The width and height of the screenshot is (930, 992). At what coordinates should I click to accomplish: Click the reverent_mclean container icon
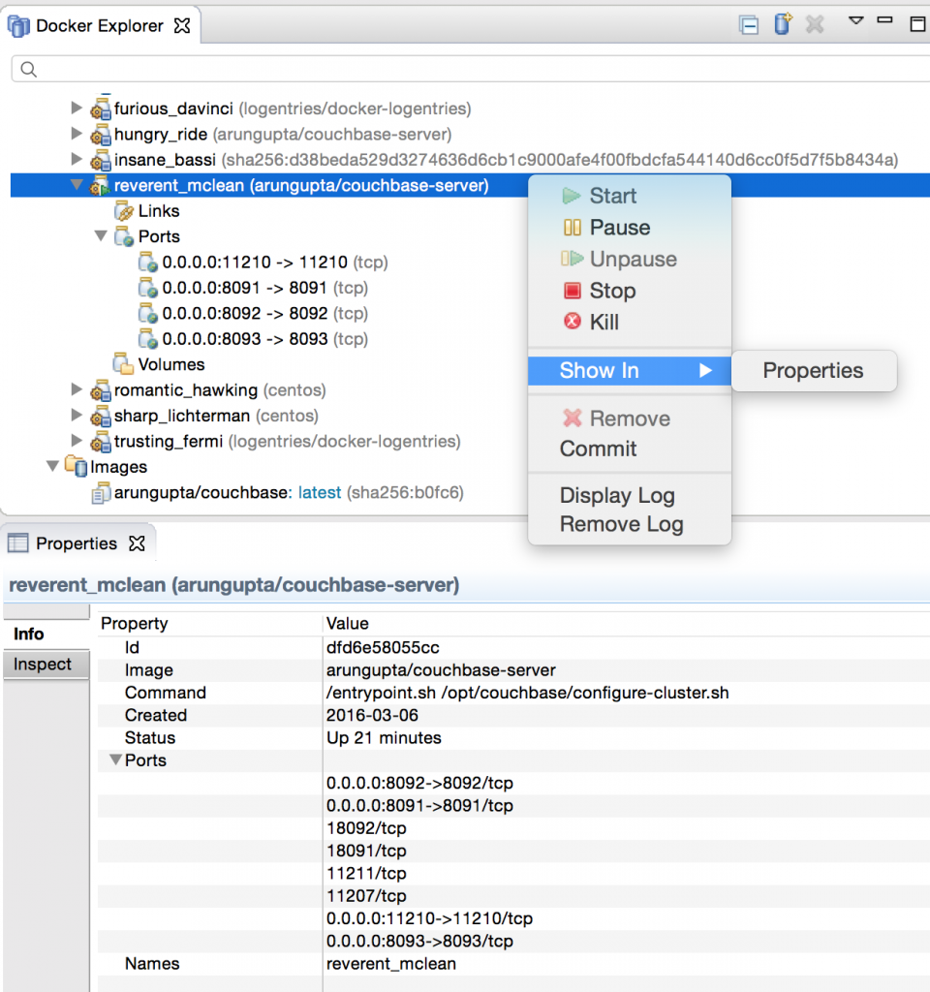tap(100, 185)
